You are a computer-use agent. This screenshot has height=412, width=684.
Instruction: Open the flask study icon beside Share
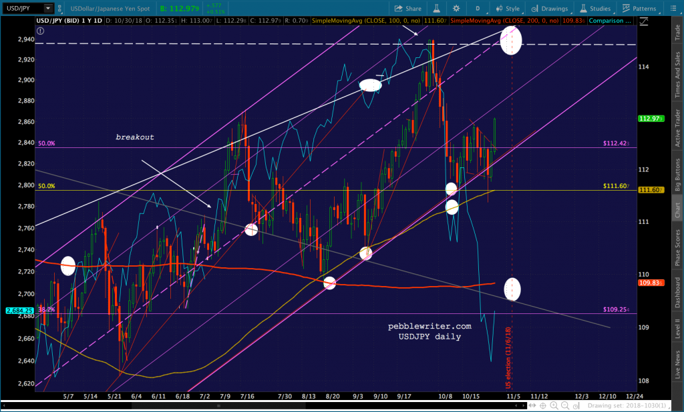point(436,8)
